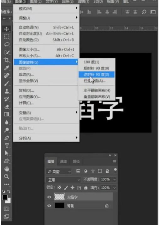Viewport: 159px width, 225px height.
Task: Open the 填充 slider dropdown arrow
Action: click(114, 188)
